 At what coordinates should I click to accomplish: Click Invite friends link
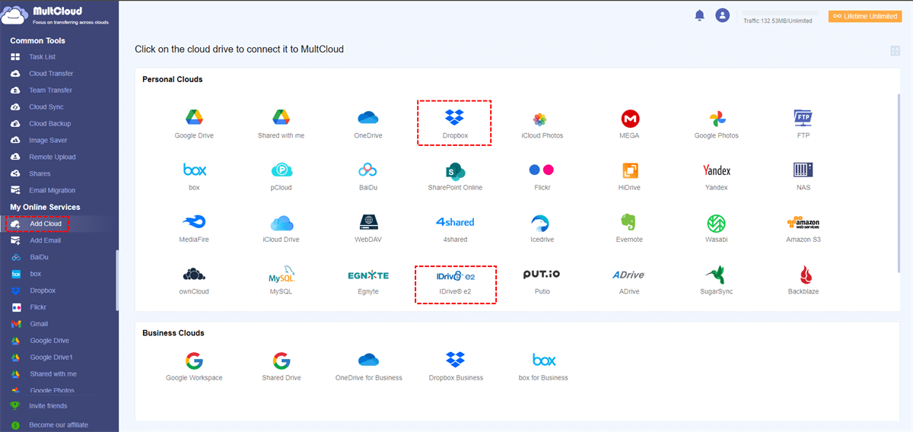(47, 406)
